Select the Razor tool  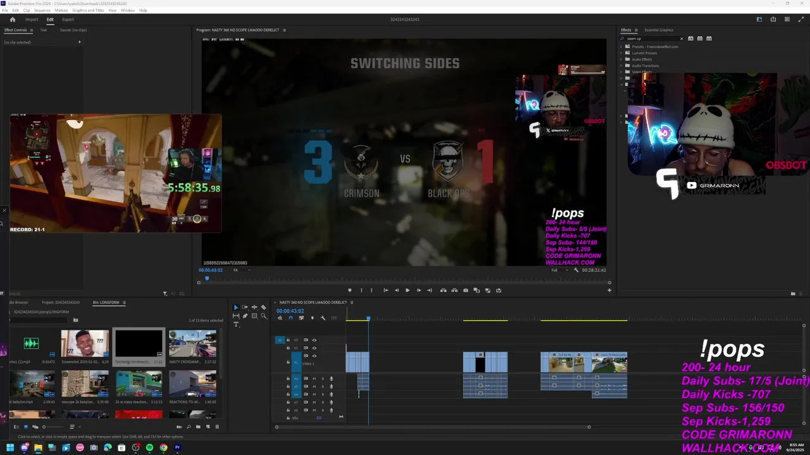point(263,307)
